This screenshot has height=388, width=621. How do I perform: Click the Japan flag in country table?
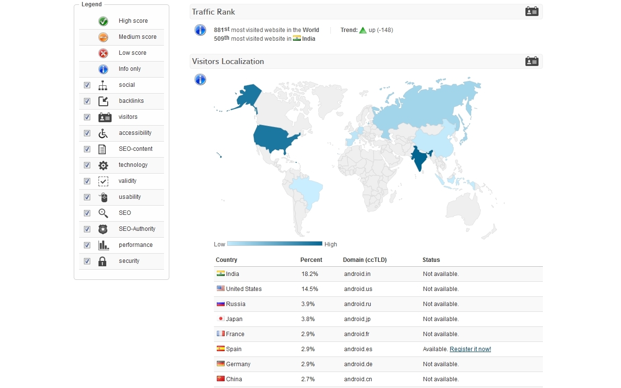tap(221, 319)
